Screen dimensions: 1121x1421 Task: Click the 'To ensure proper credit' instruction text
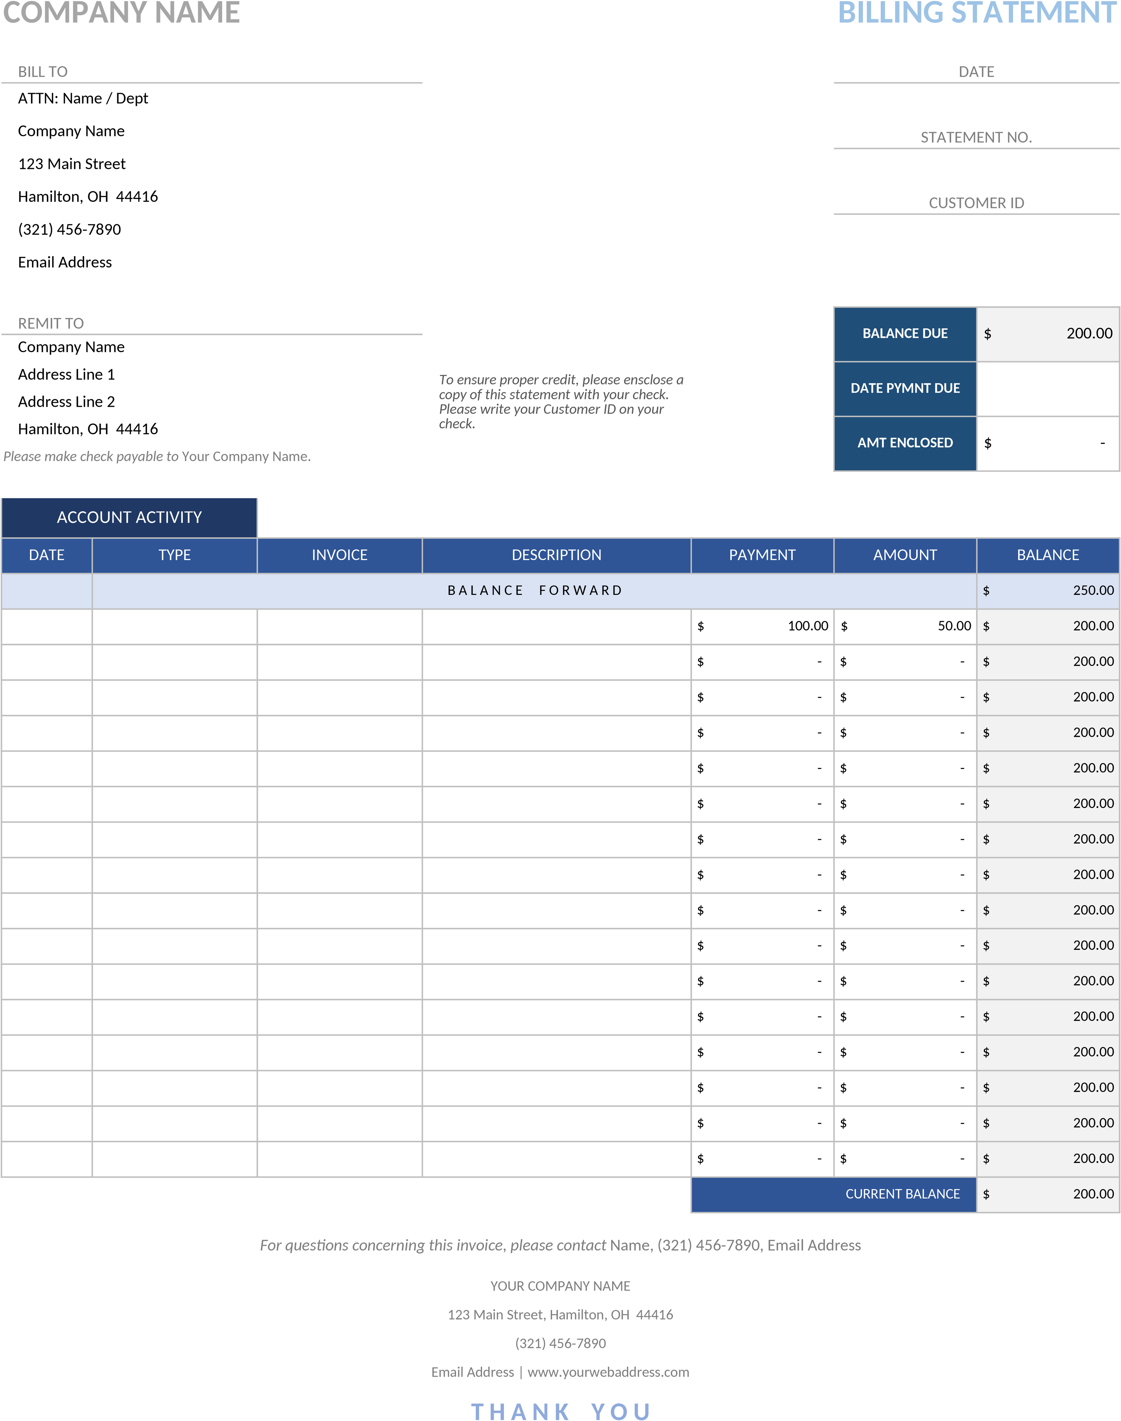[x=561, y=401]
